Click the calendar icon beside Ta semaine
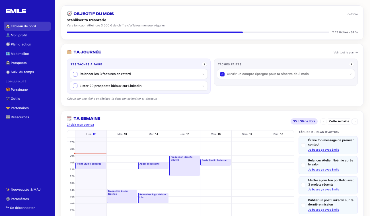Viewport: 370px width, 216px height. [x=69, y=119]
